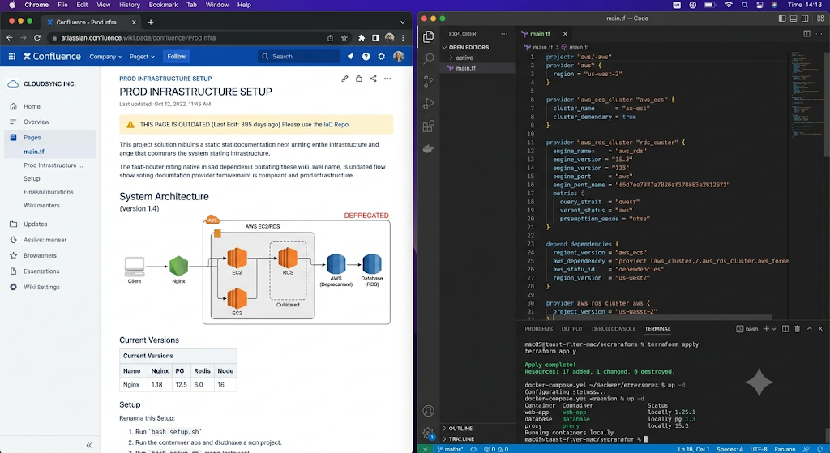Open Docker view in VS Code activity bar

[428, 149]
